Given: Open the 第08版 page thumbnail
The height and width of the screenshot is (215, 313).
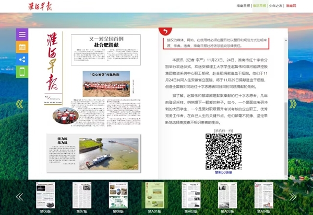Looking at the screenshot, I should (x=118, y=195).
